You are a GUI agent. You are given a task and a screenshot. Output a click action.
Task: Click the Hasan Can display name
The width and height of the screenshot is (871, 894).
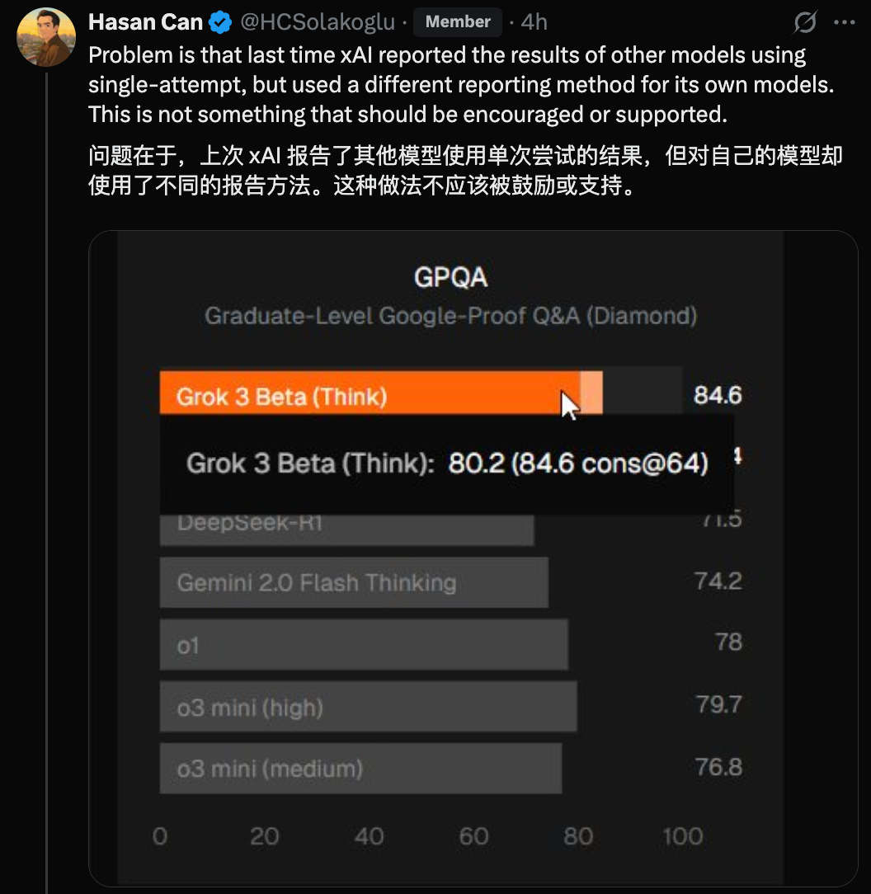(145, 21)
